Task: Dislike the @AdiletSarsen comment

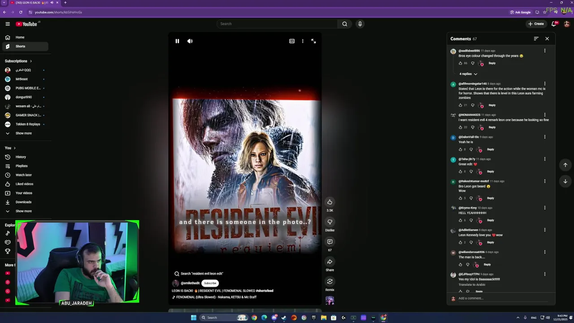Action: 471,243
